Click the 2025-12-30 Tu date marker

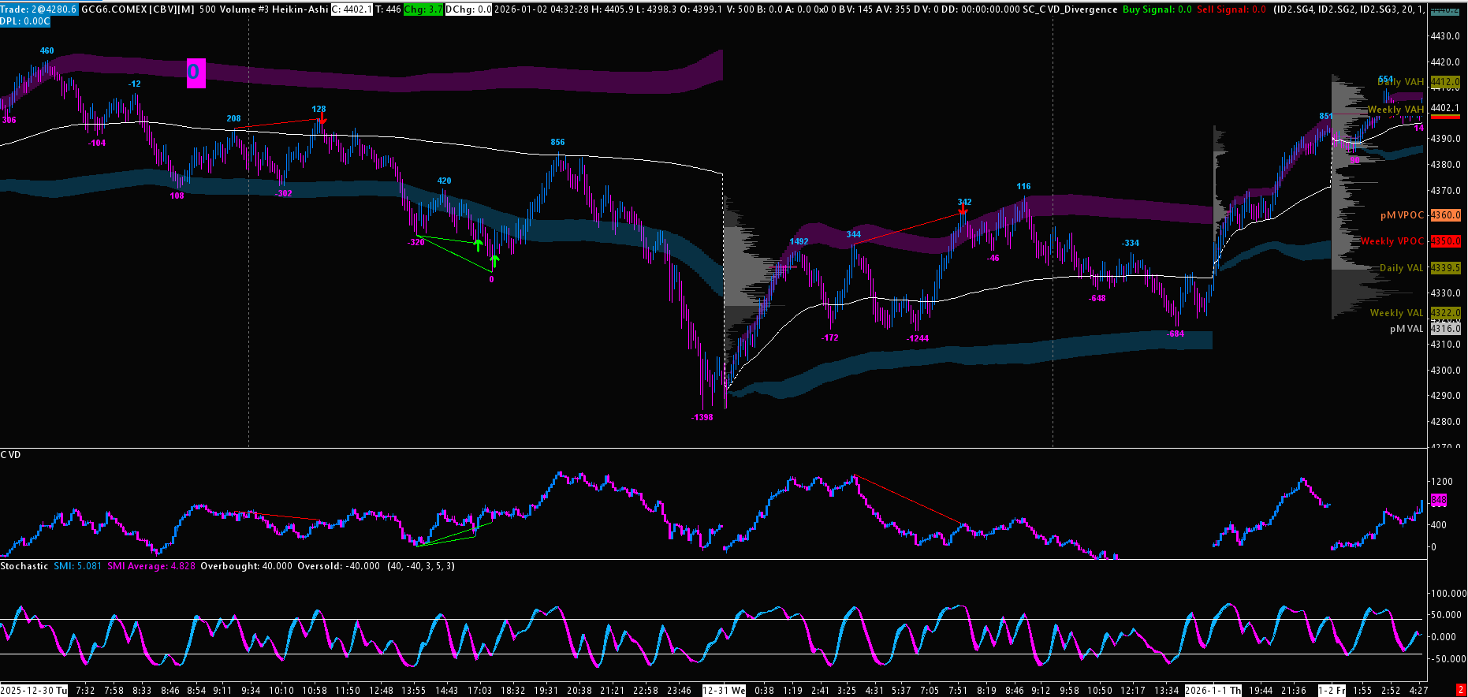click(x=34, y=691)
